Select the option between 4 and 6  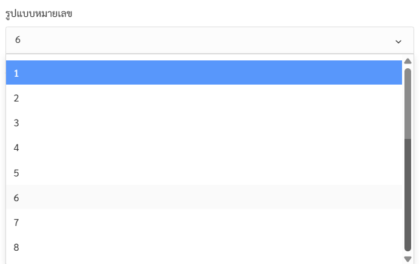(204, 173)
